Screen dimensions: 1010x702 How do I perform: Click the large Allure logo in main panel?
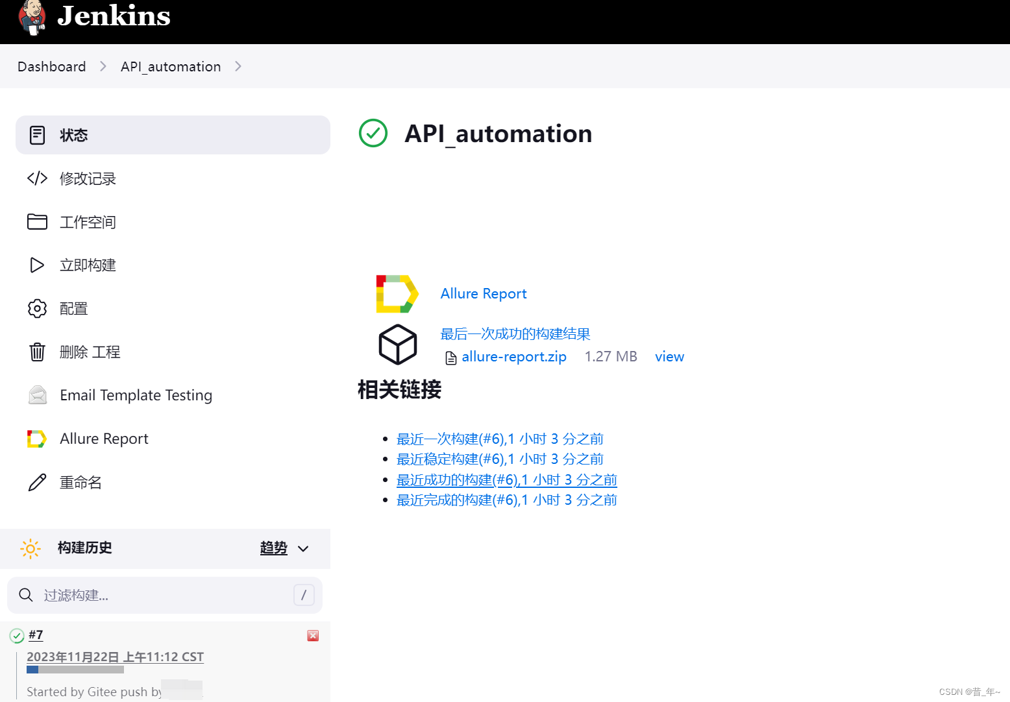pyautogui.click(x=397, y=293)
